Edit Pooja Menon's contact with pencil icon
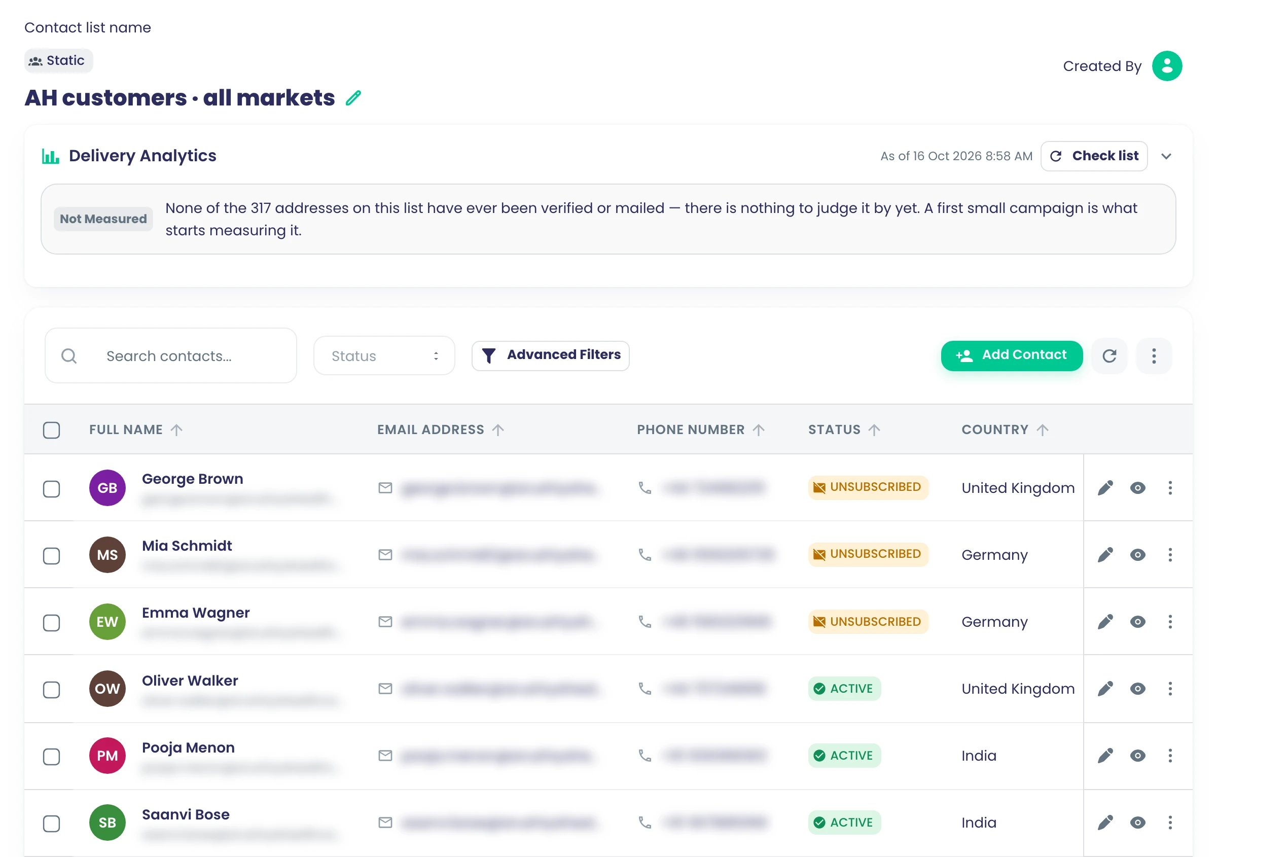The width and height of the screenshot is (1288, 857). (x=1105, y=756)
